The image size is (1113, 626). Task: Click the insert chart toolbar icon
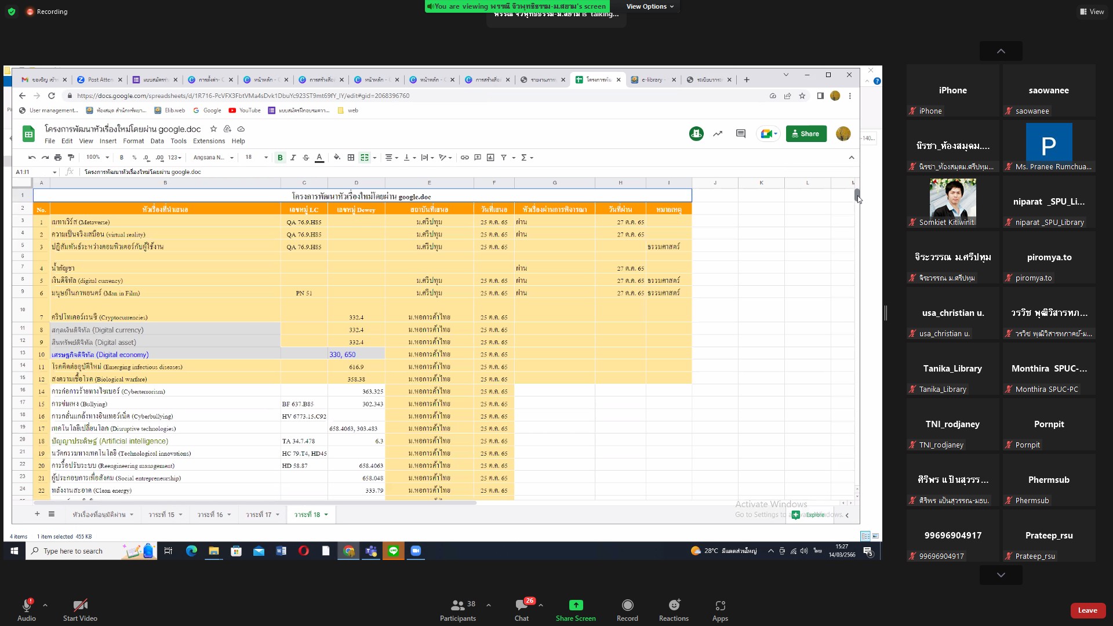[x=490, y=158]
